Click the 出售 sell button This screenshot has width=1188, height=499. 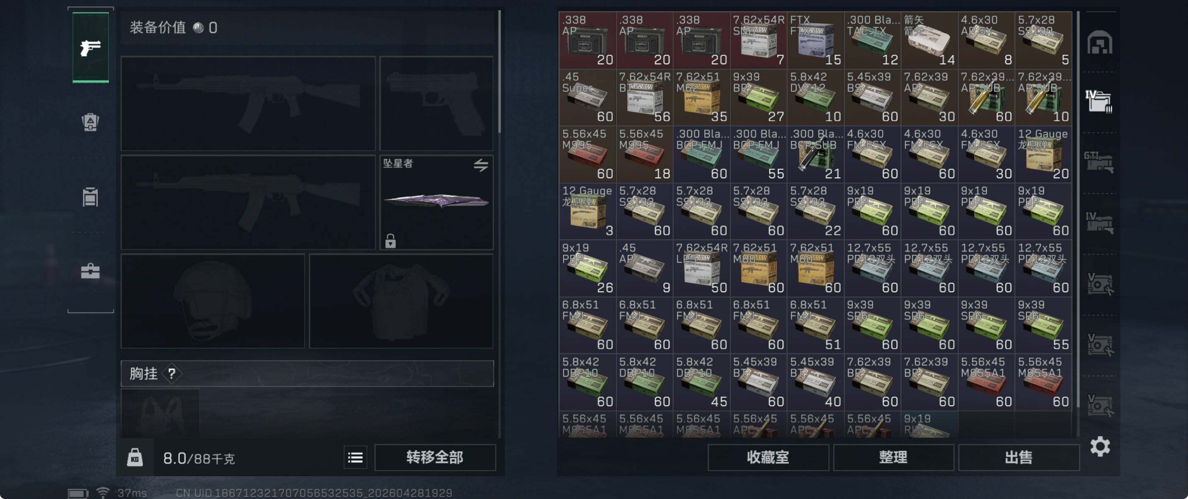click(x=1018, y=458)
